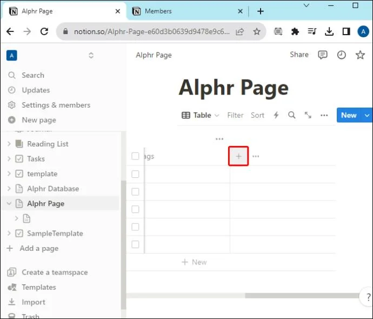Expand the Alphr Database page
The width and height of the screenshot is (373, 319).
[9, 189]
